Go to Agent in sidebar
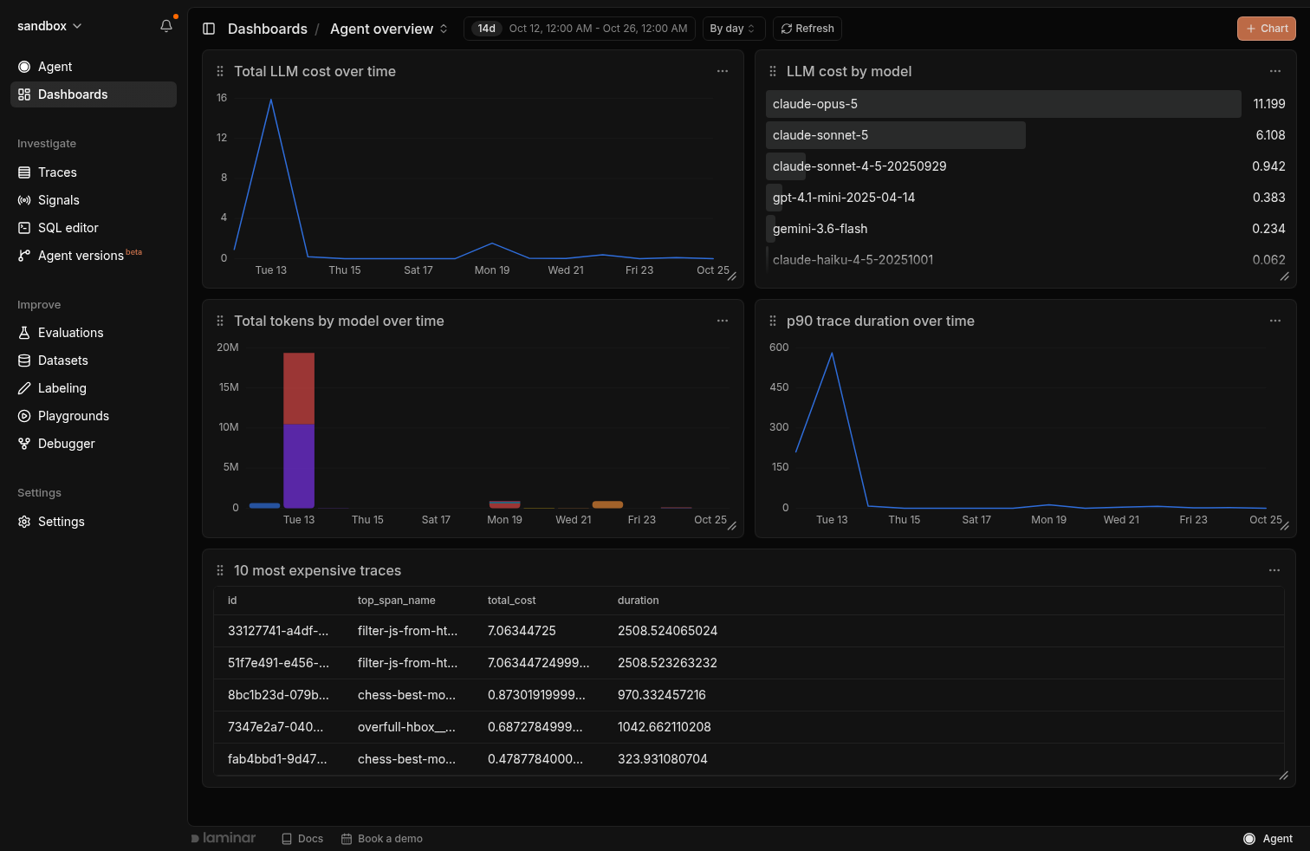This screenshot has height=851, width=1310. tap(94, 67)
